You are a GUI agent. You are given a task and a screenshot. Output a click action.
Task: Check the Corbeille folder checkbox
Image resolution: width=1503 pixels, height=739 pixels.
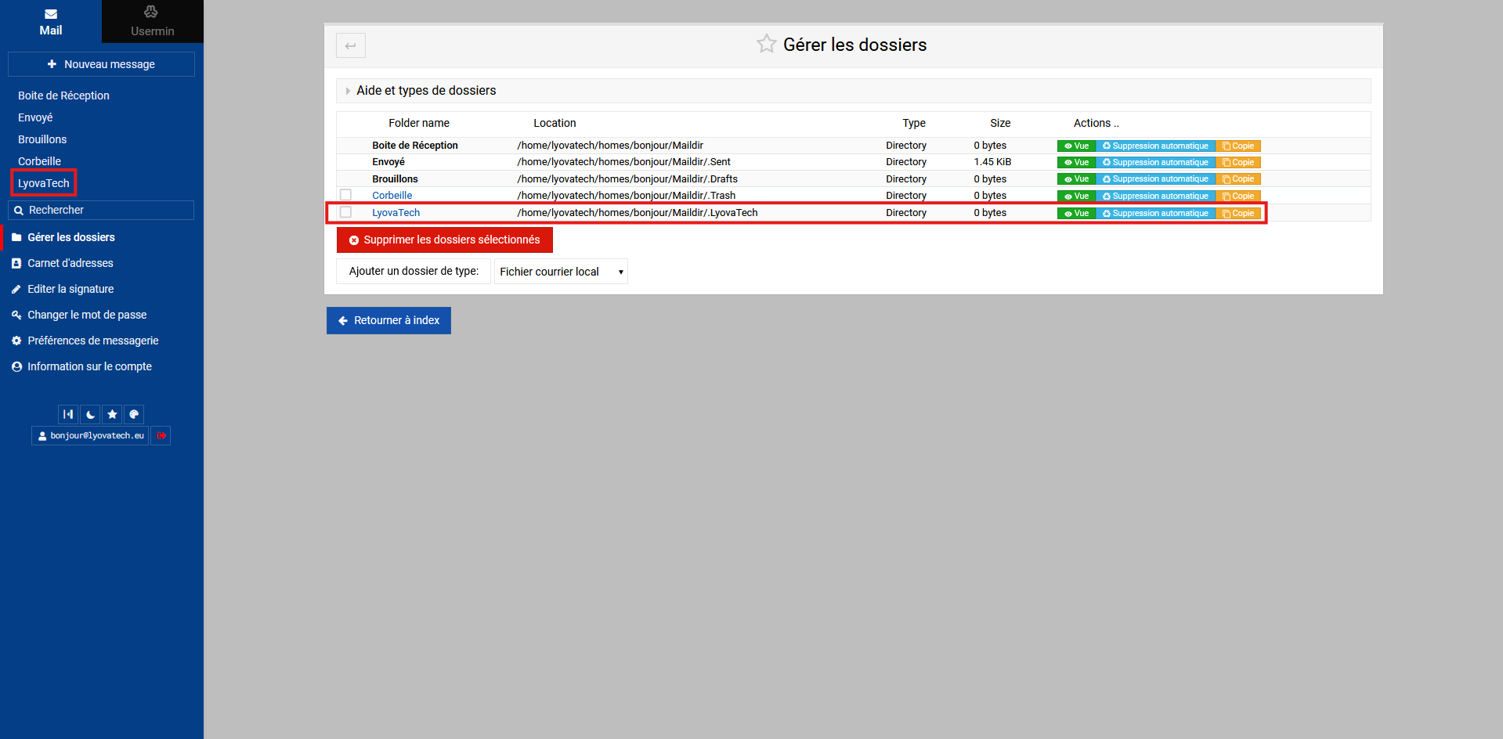coord(345,195)
